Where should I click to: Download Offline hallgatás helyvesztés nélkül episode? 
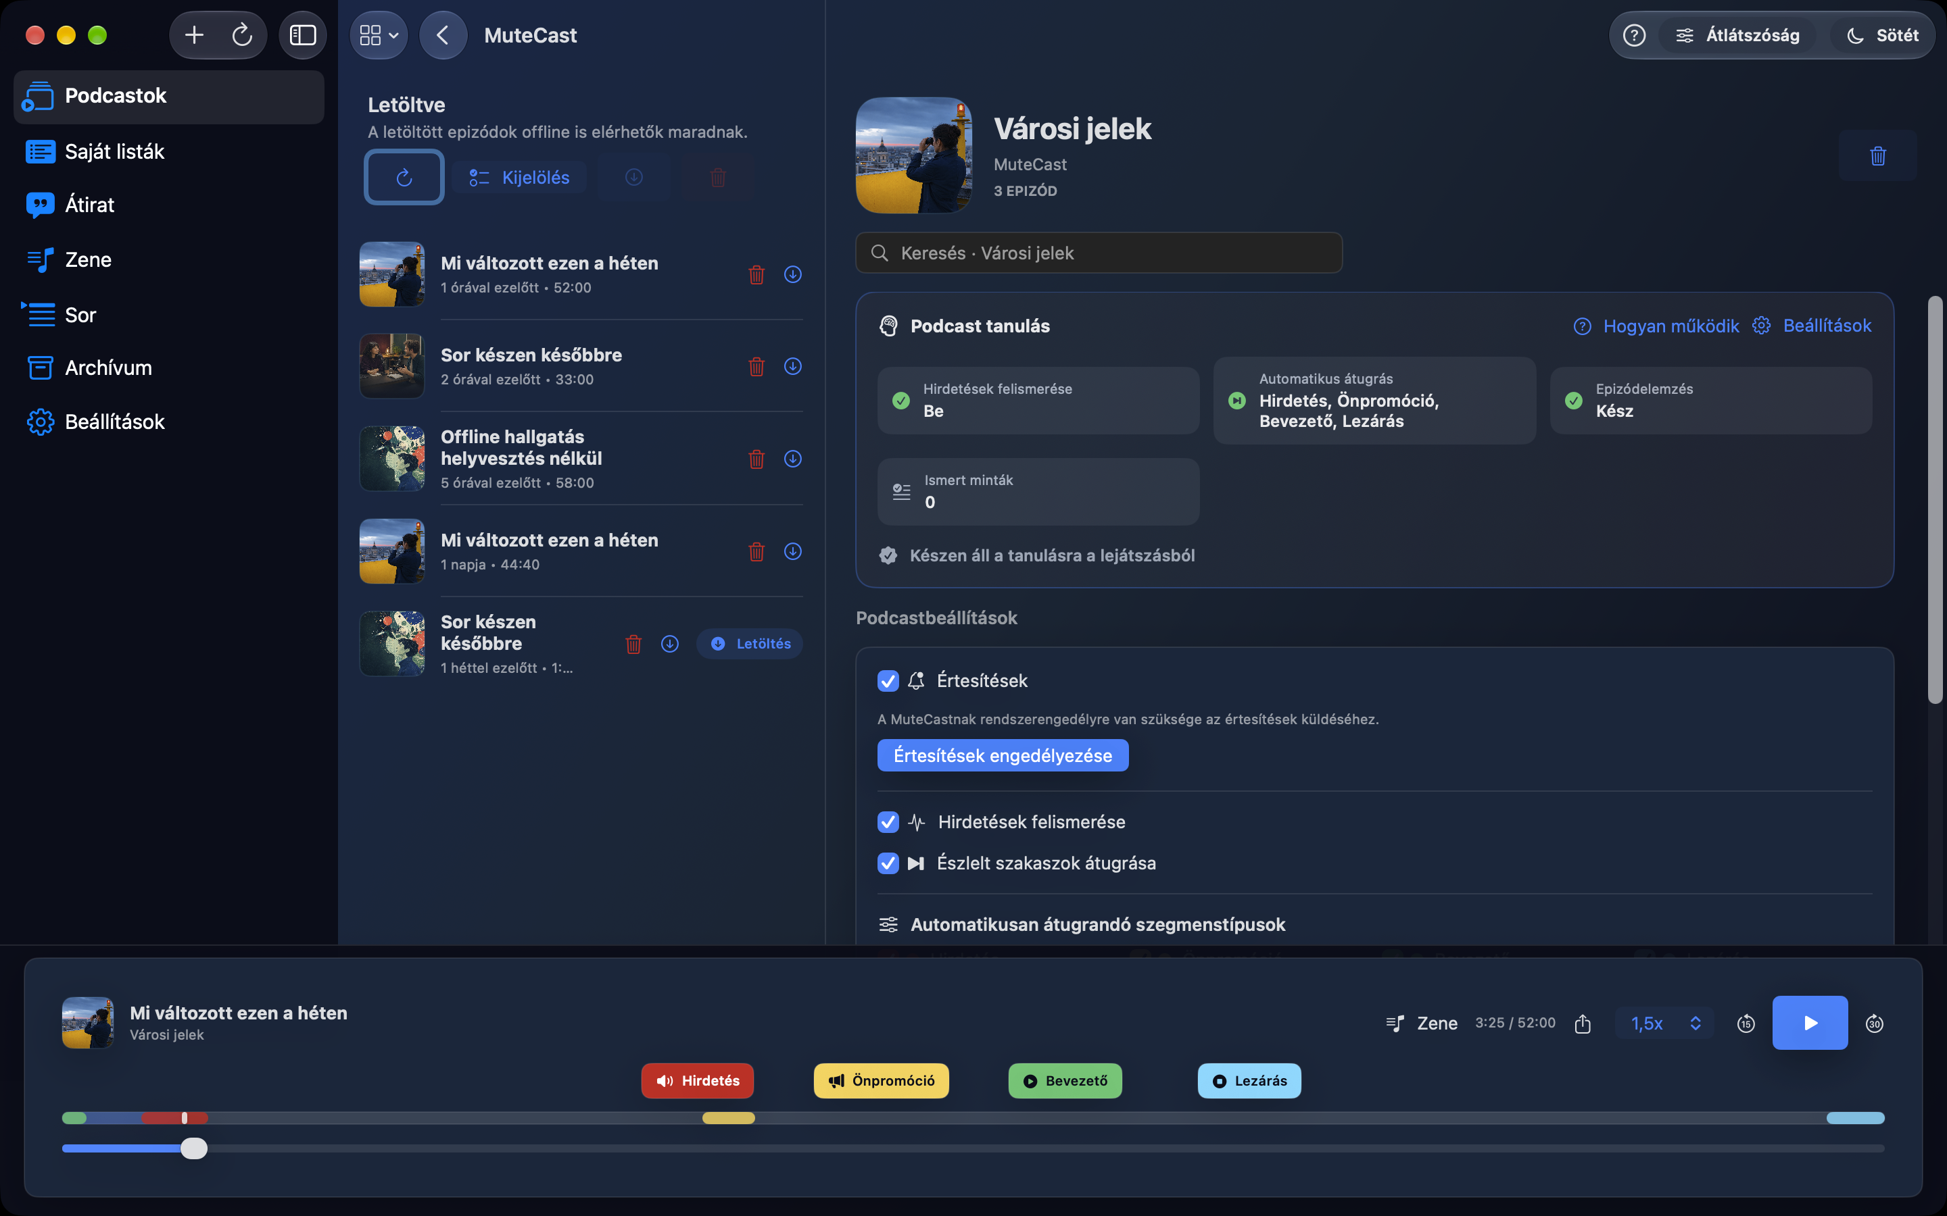pos(792,459)
